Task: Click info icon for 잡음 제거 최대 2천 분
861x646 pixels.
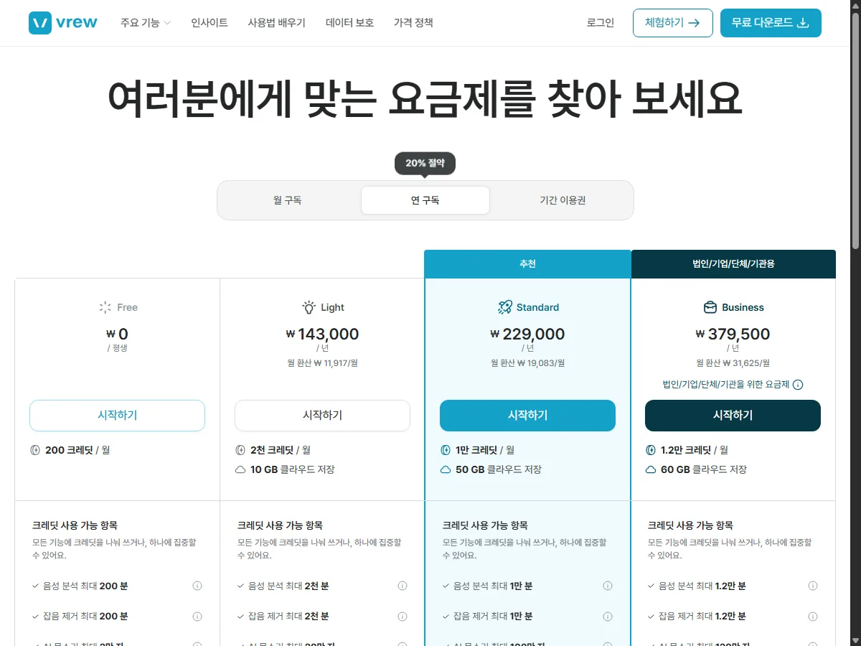Action: (x=403, y=617)
